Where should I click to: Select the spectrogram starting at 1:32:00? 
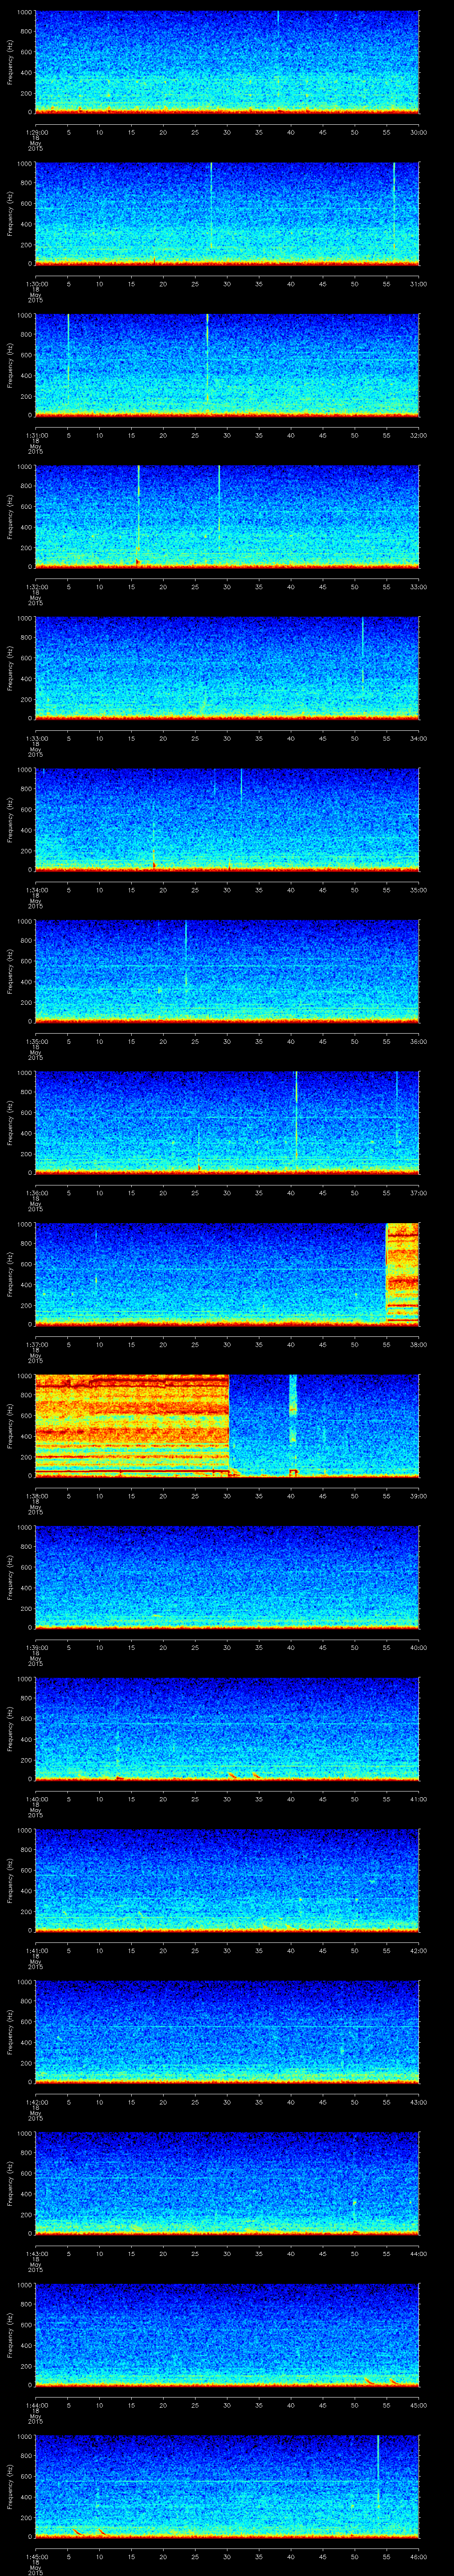[227, 517]
